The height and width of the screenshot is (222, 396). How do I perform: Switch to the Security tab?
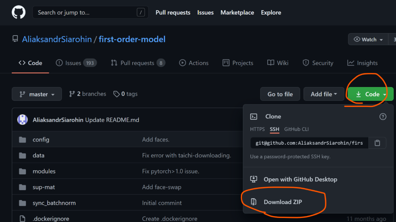click(318, 63)
